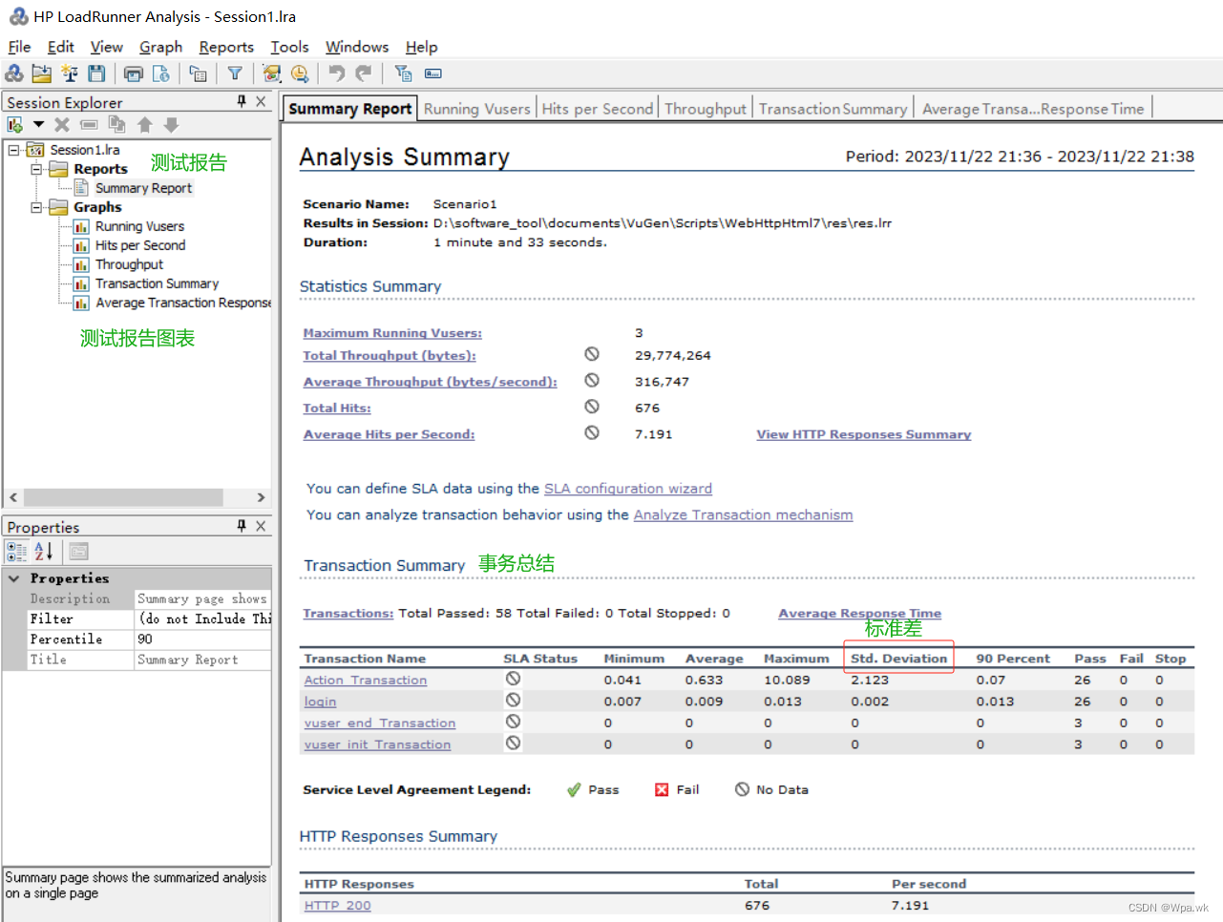1223x922 pixels.
Task: Switch to the Transaction Summary tab
Action: pyautogui.click(x=833, y=109)
